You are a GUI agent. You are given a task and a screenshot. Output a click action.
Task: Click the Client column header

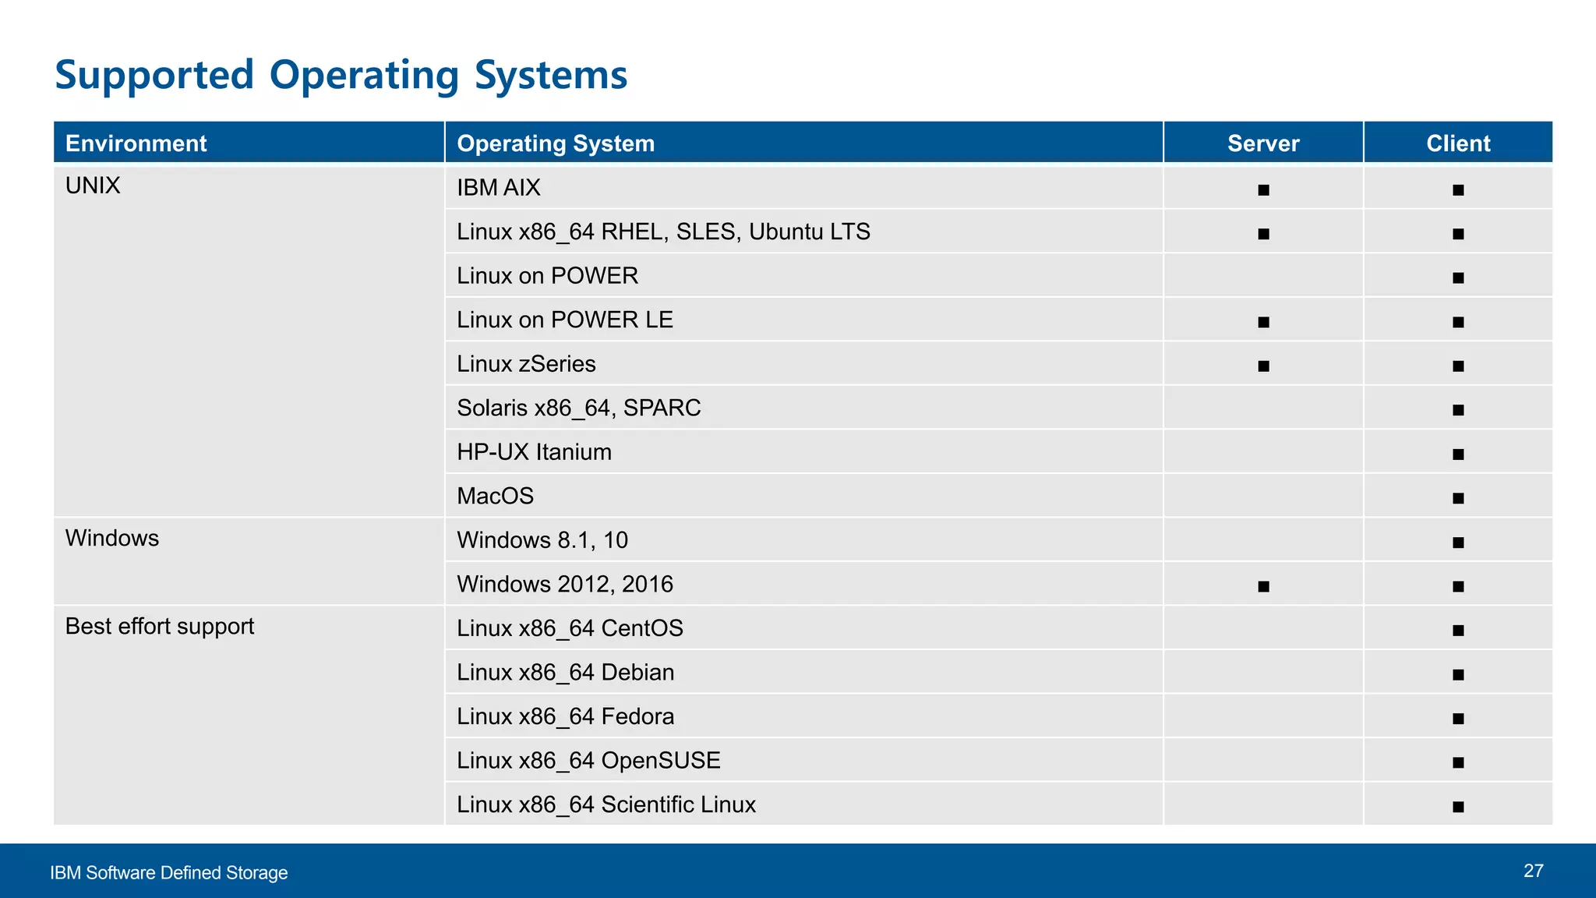pos(1458,143)
